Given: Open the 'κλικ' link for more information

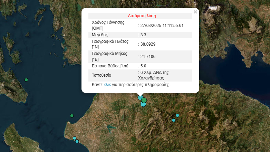Looking at the screenshot, I should (107, 85).
